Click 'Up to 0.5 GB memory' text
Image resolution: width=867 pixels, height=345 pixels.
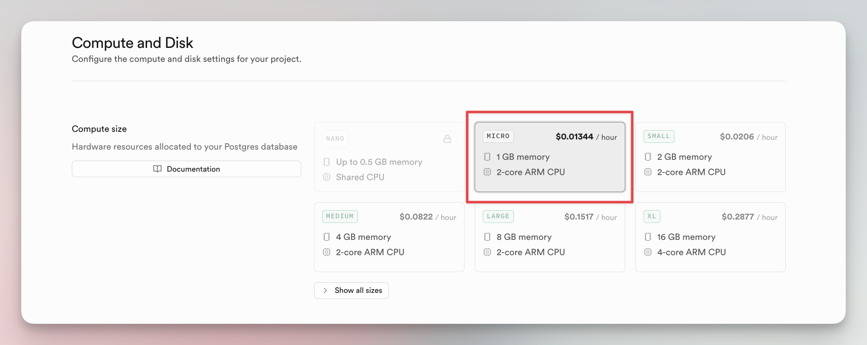(x=379, y=162)
